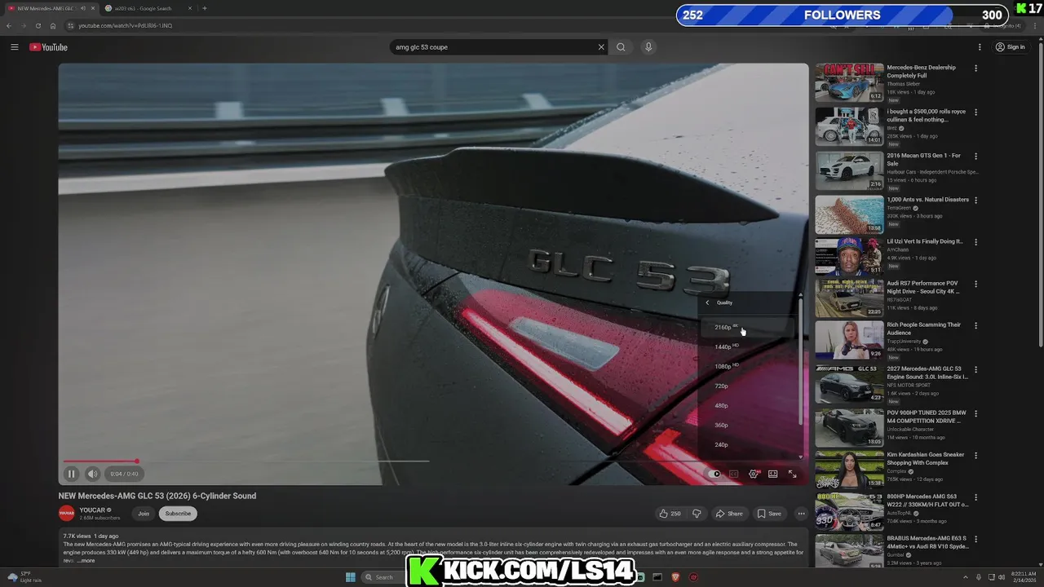
Task: Open more actions ellipsis below video
Action: [801, 514]
